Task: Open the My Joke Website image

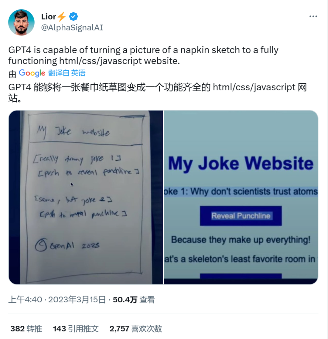Action: [x=241, y=197]
